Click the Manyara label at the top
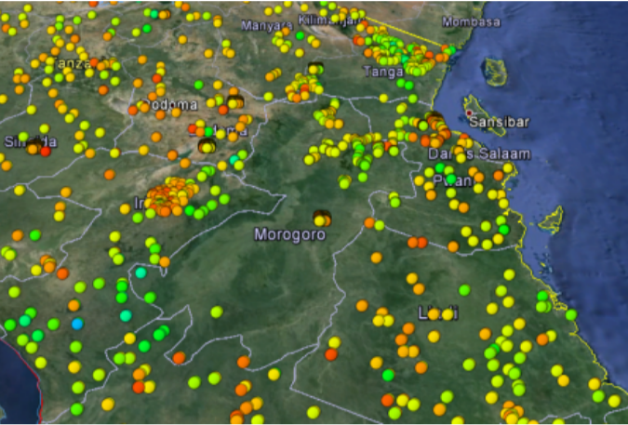This screenshot has width=628, height=425. click(266, 25)
